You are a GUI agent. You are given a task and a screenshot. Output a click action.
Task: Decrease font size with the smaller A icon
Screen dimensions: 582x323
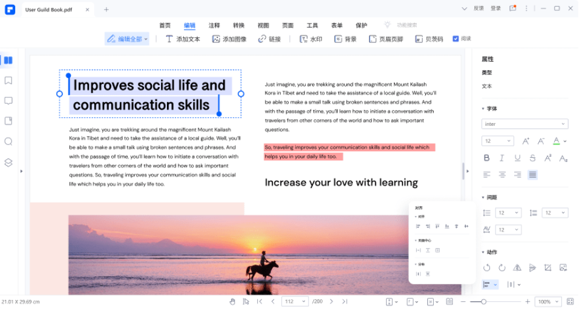coord(541,141)
